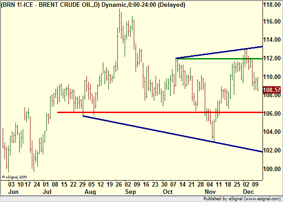The image size is (283, 202).
Task: Click the 'Dec' month label
Action: pos(248,192)
